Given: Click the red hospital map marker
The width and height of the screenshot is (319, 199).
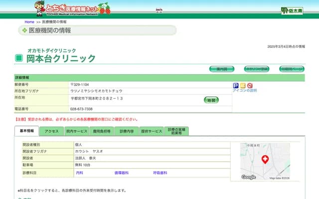Looking at the screenshot, I should click(x=265, y=159).
